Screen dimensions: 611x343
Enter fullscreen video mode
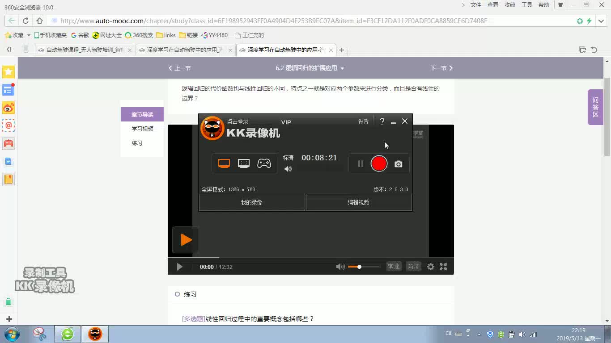click(443, 267)
